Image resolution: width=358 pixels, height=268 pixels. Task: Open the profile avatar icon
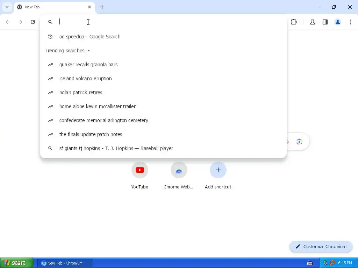338,22
